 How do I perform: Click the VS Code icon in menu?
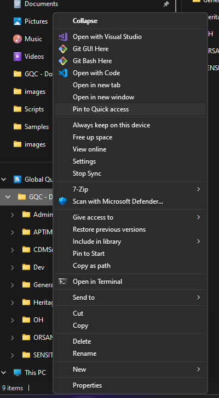click(x=63, y=73)
